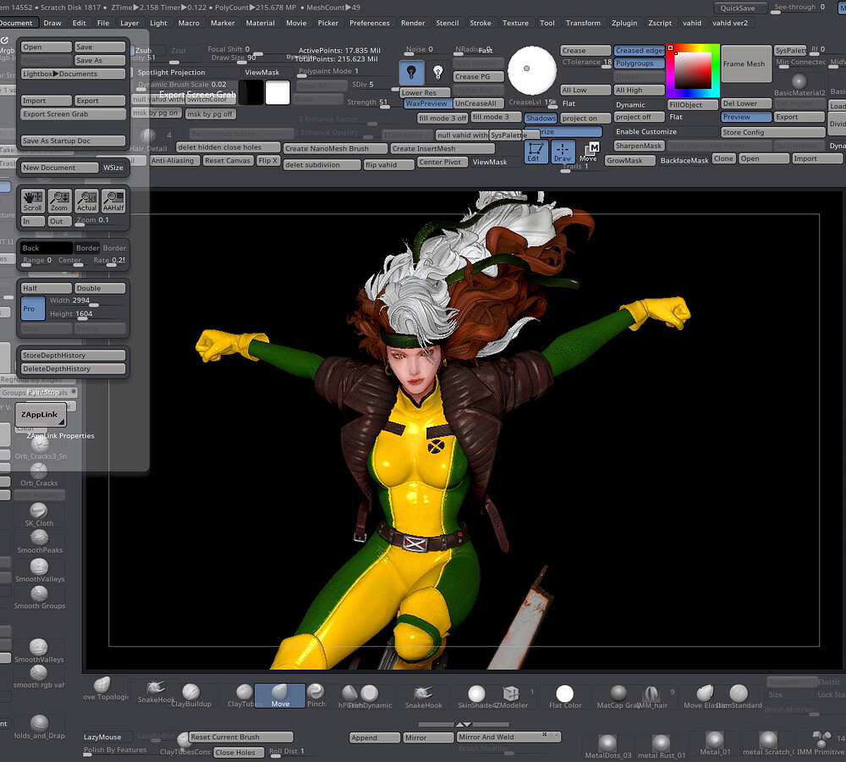The height and width of the screenshot is (762, 846).
Task: Click Reset Current Brush button
Action: click(x=241, y=737)
